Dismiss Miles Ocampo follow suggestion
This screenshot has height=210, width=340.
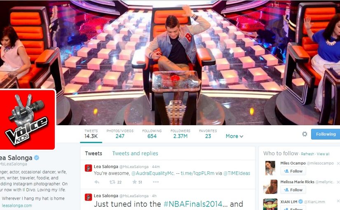pos(338,163)
